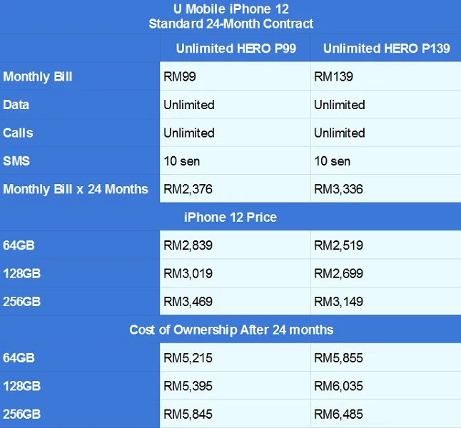Click the 'iPhone 12 Price' section header

(x=230, y=218)
